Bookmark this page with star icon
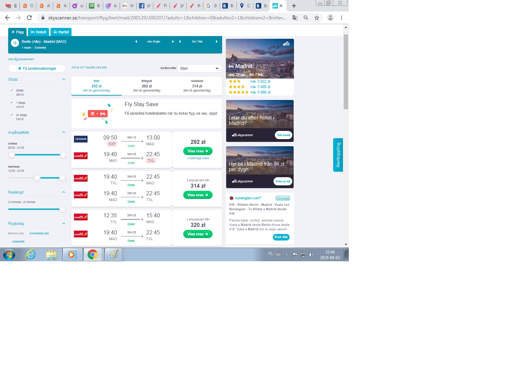Viewport: 513px width, 384px height. [x=317, y=18]
